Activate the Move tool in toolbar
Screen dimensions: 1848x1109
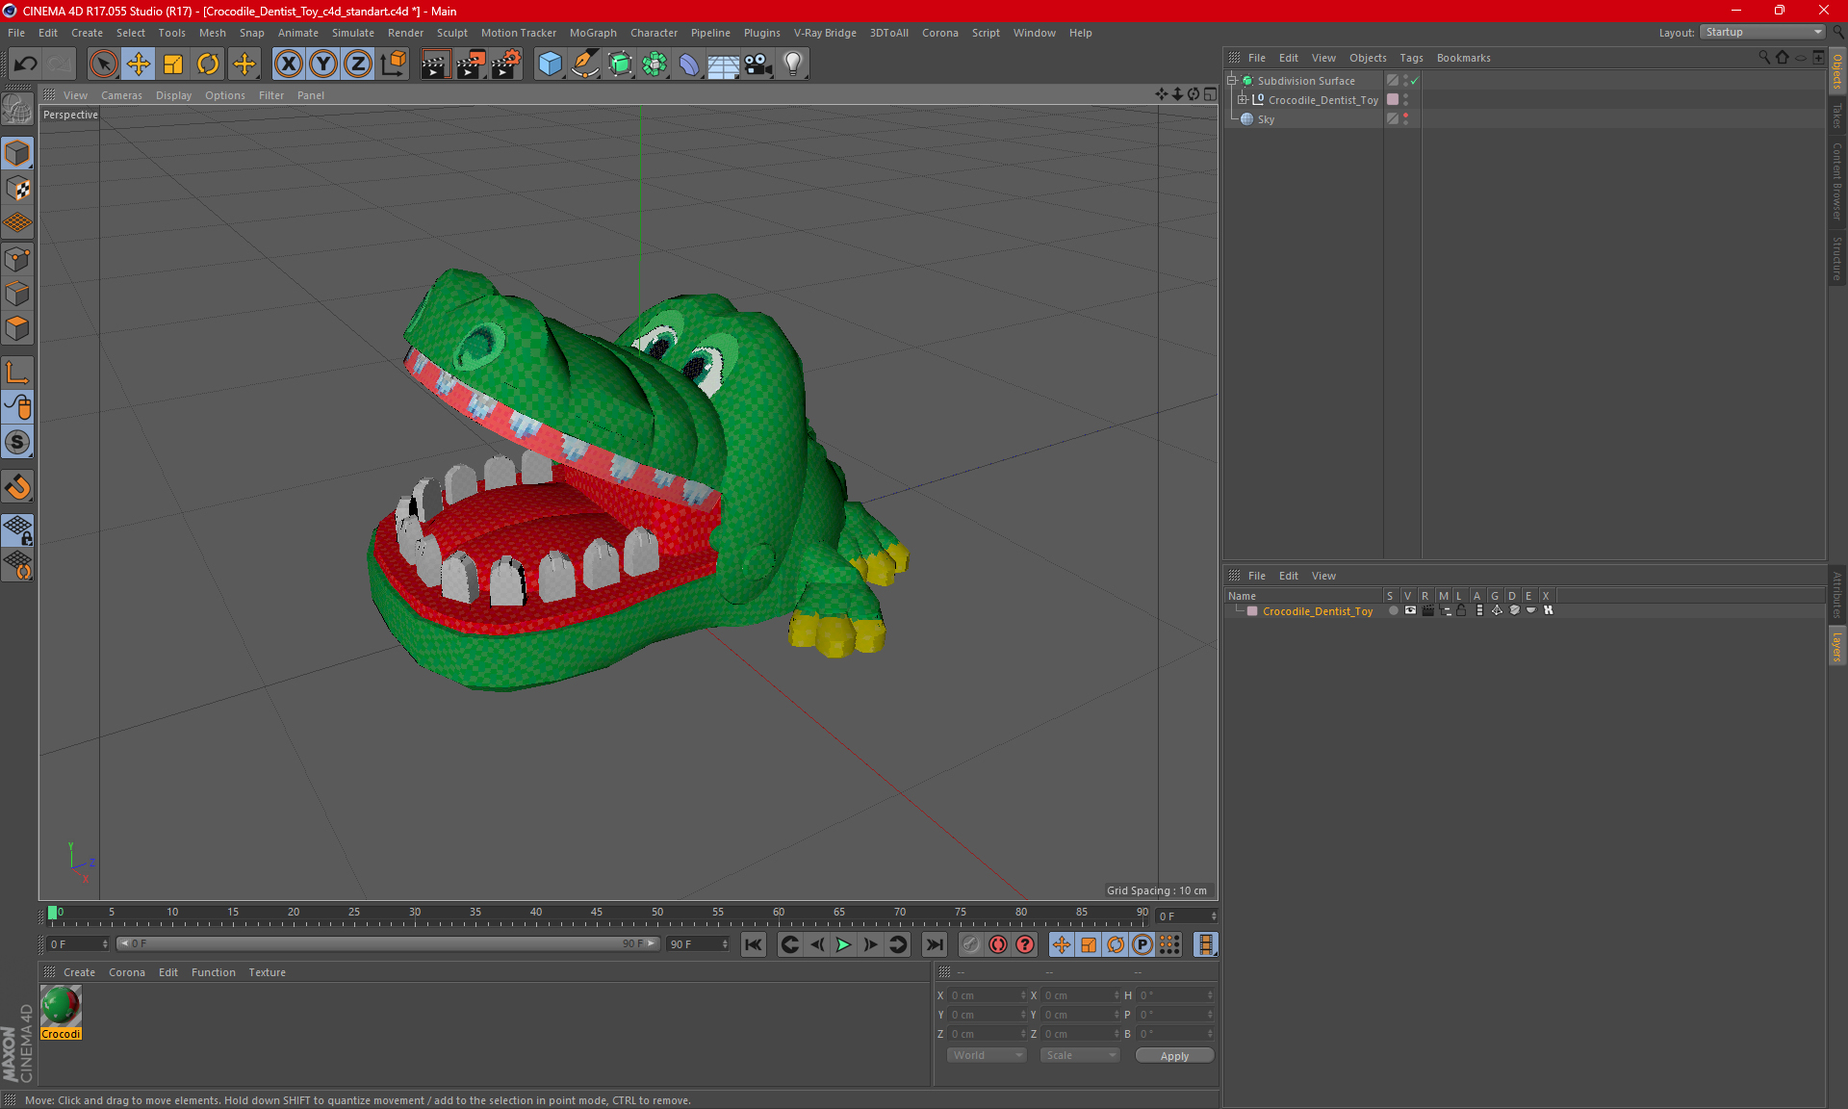coord(139,64)
